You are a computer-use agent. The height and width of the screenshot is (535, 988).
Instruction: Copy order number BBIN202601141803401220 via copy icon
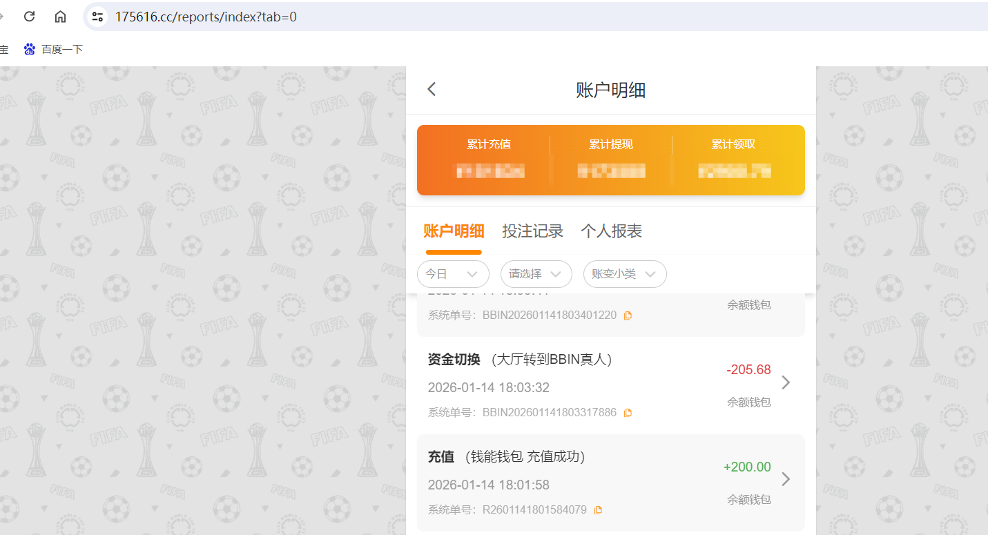(628, 315)
